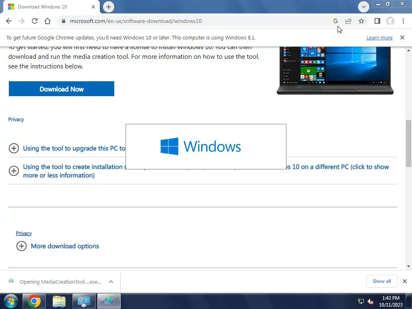Reload the current page
Image resolution: width=412 pixels, height=309 pixels.
click(x=35, y=21)
